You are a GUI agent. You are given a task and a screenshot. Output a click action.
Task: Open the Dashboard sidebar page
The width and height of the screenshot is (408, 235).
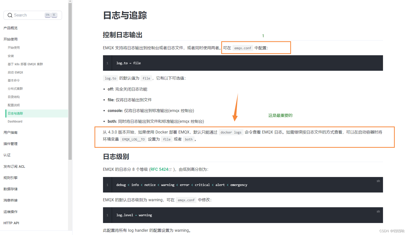click(x=15, y=121)
